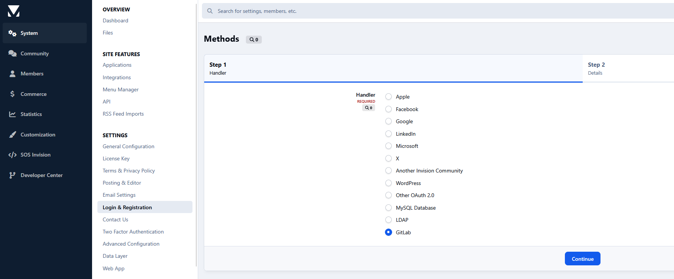Viewport: 674px width, 279px height.
Task: Switch to the Step 1 Handler tab
Action: (393, 69)
